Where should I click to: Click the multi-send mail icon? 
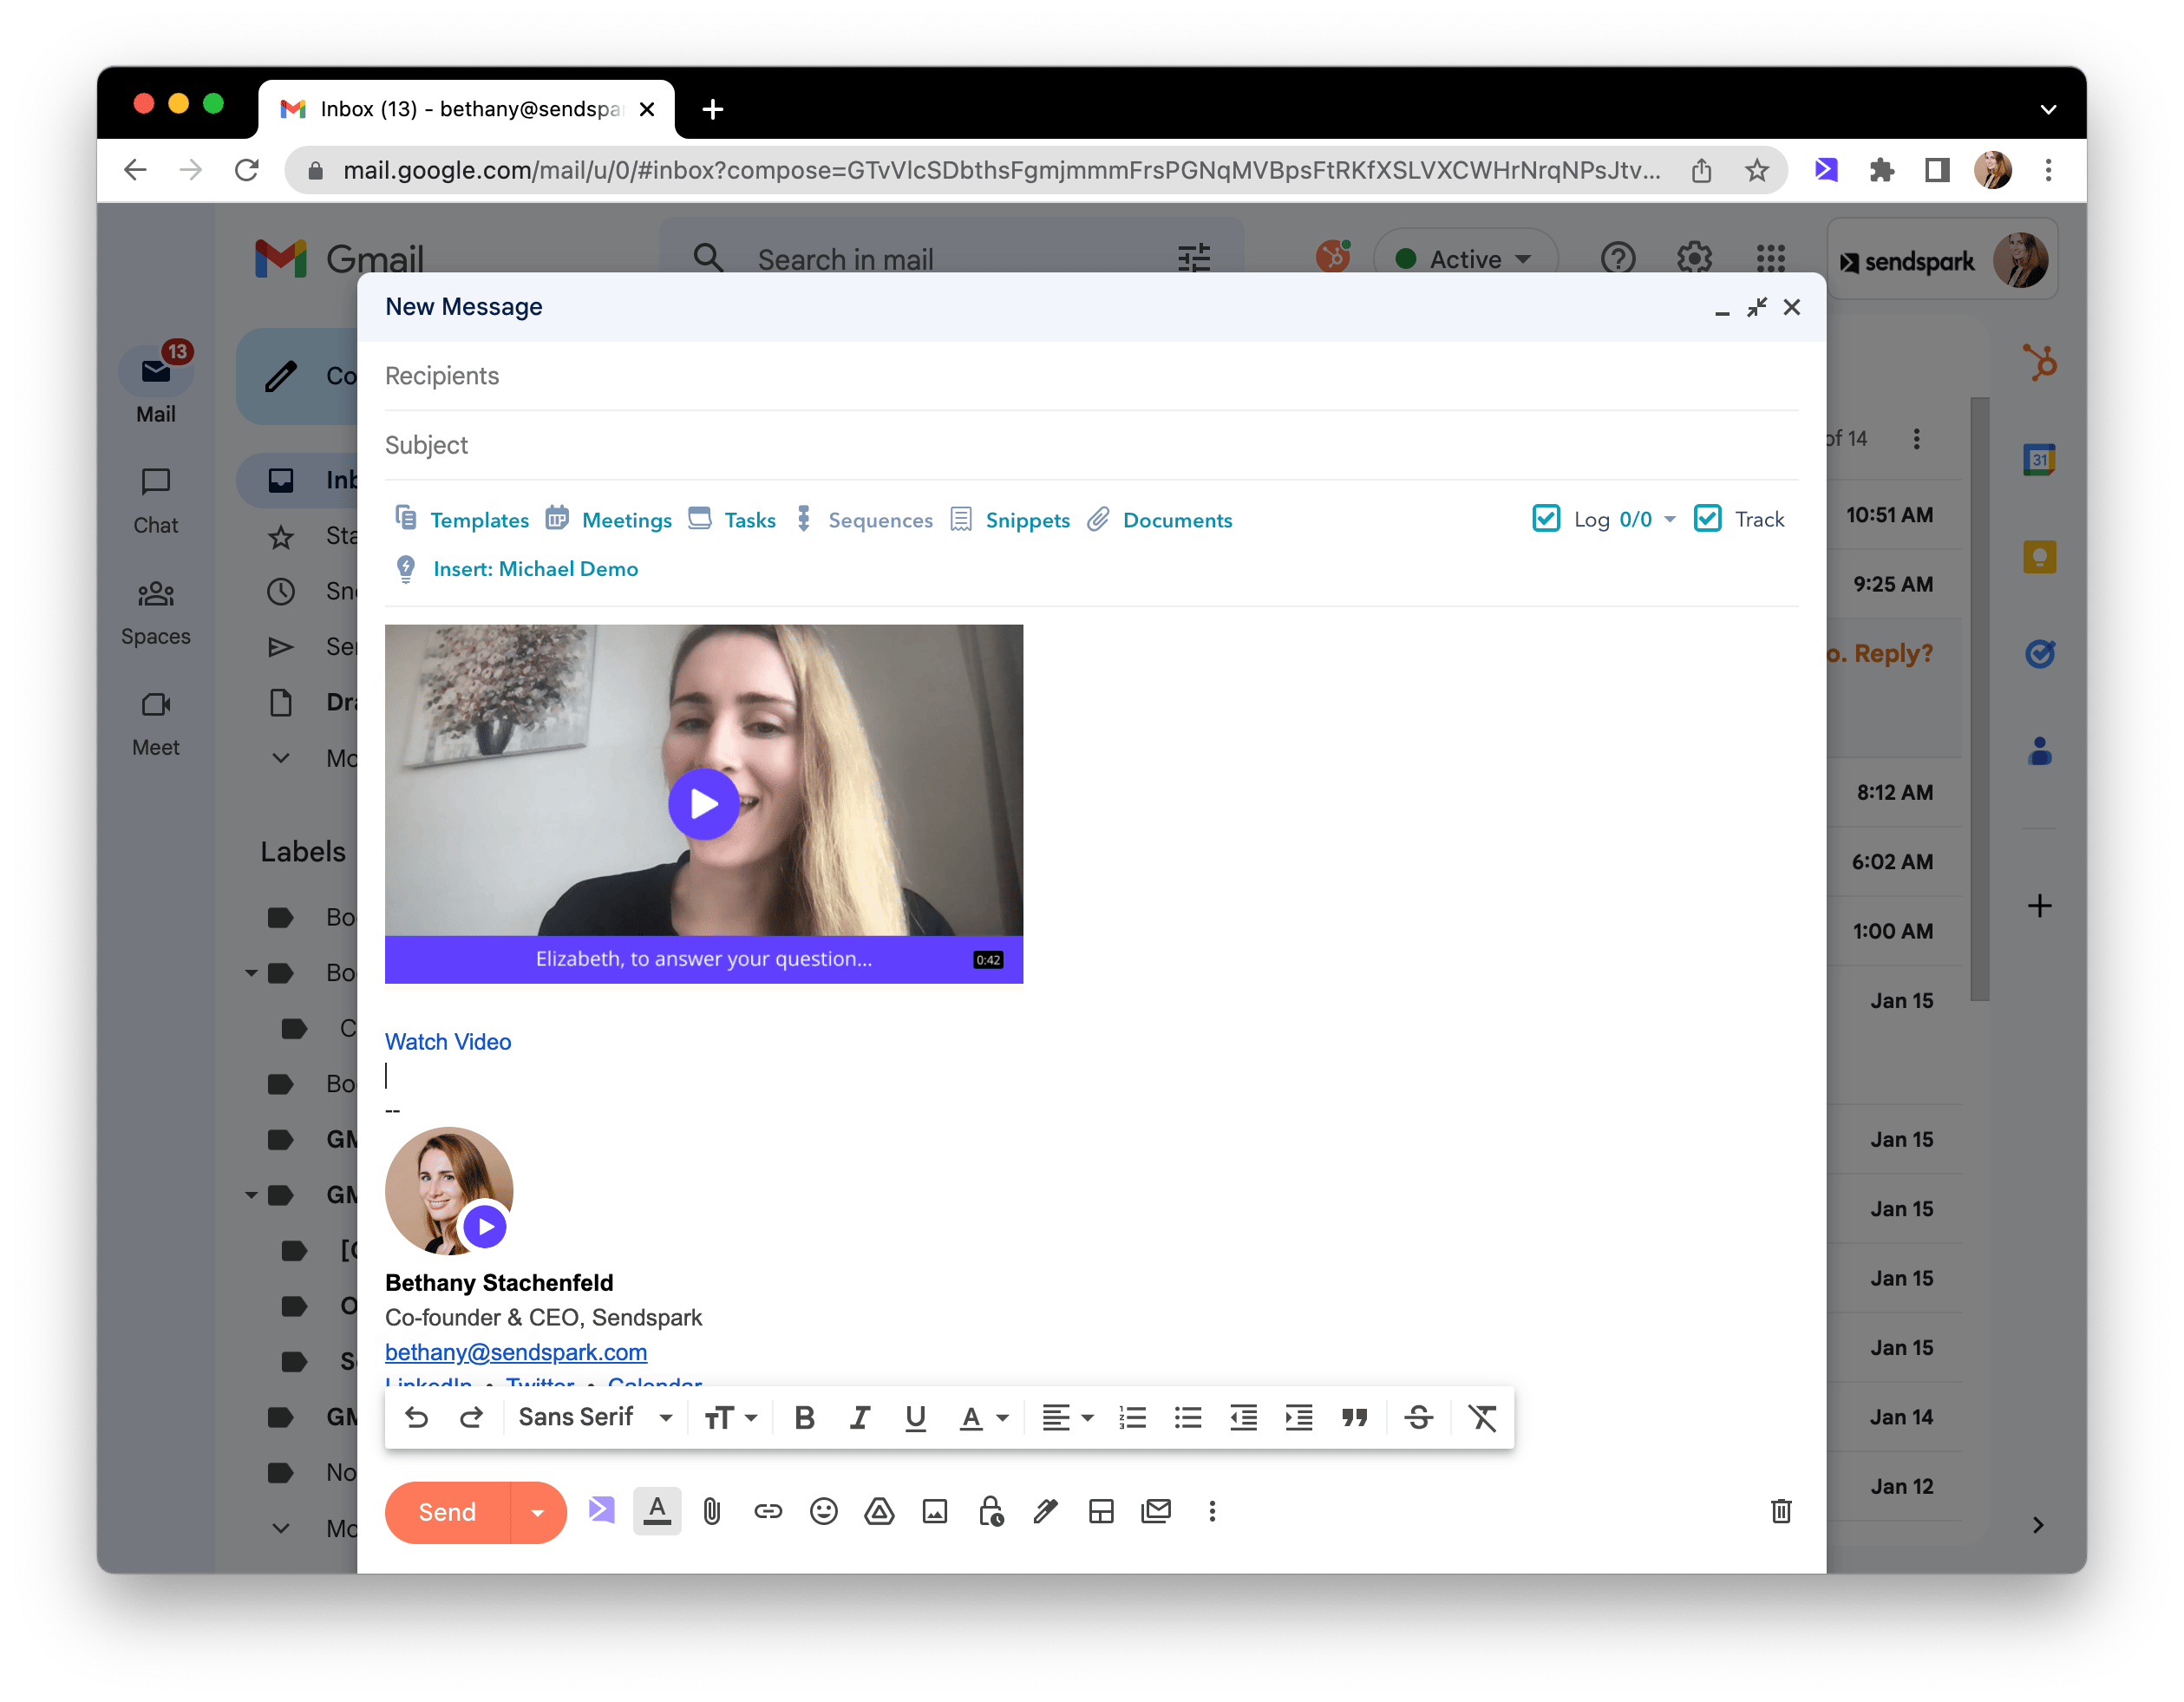click(x=1157, y=1511)
